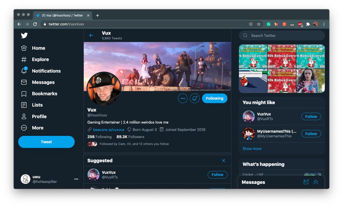
Task: Click the Twitter bird logo in sidebar
Action: [24, 35]
